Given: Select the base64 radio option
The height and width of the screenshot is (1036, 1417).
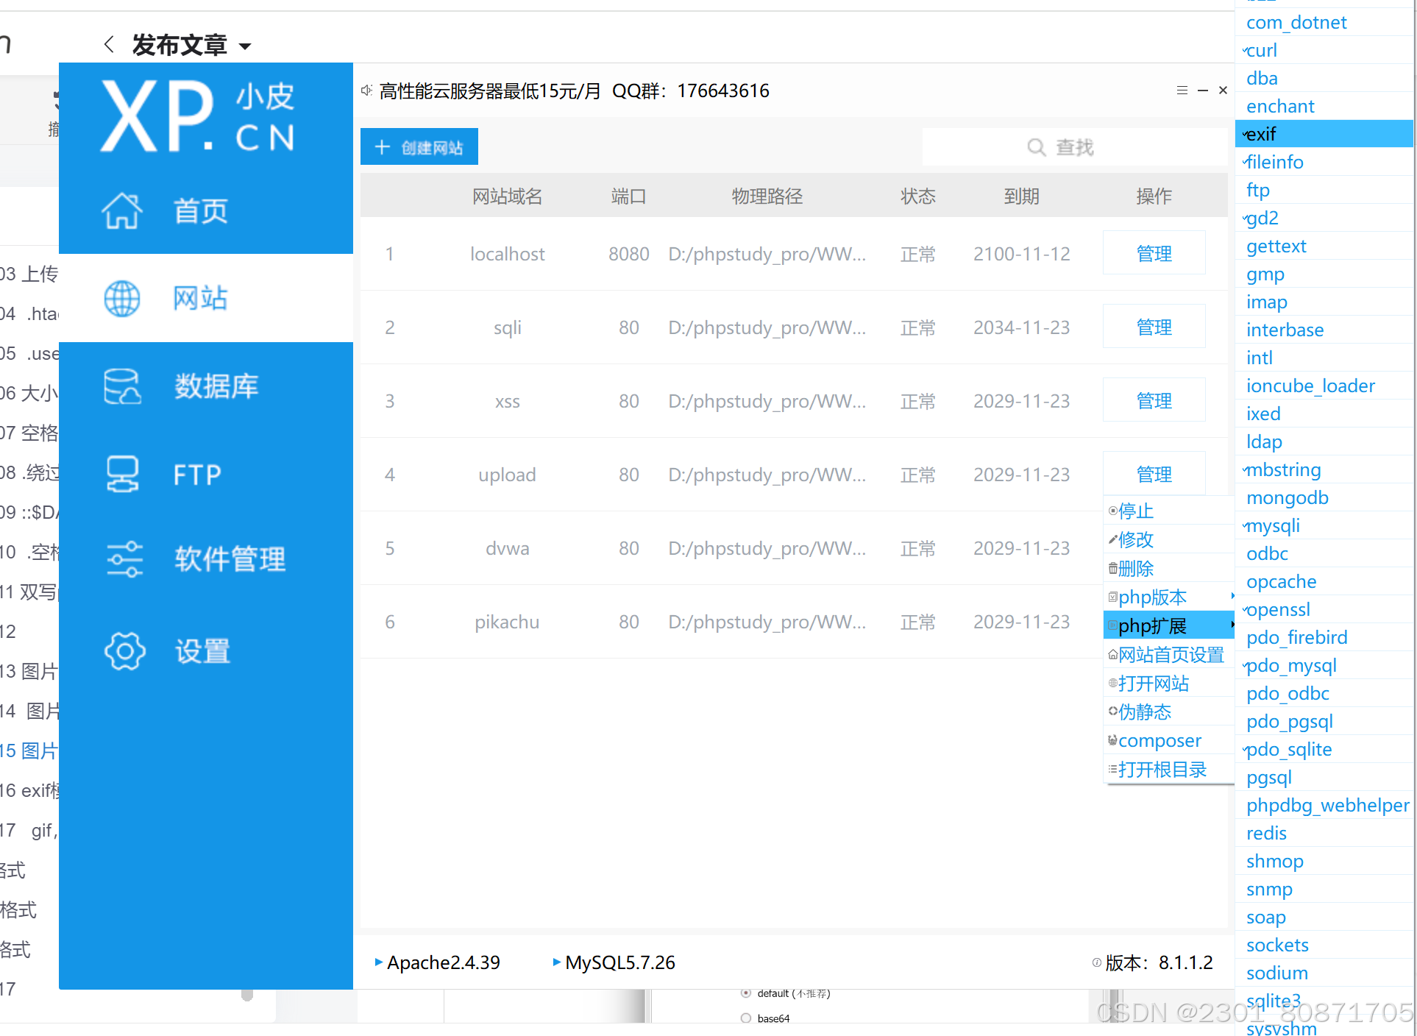Looking at the screenshot, I should point(746,1018).
